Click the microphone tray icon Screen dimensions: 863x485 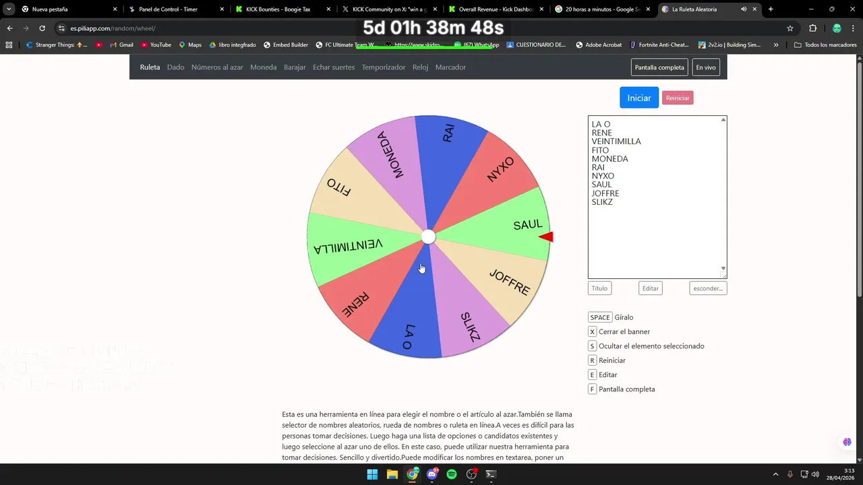(x=790, y=474)
